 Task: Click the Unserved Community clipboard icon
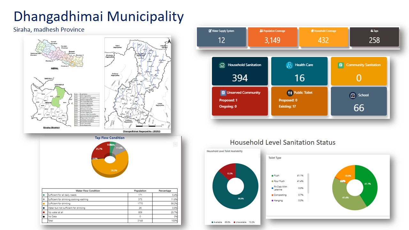tap(223, 93)
